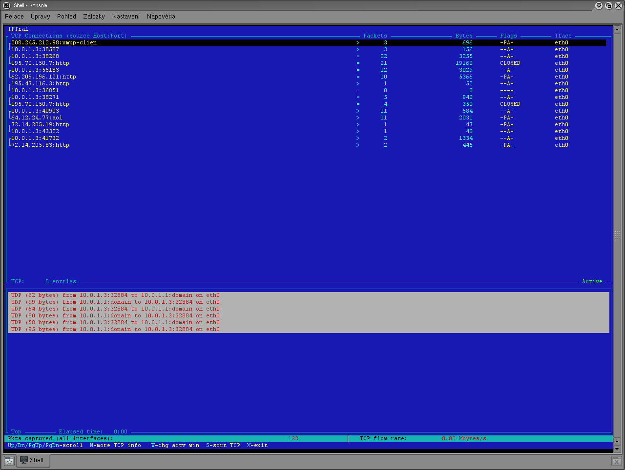Select the 208.245.212.98:xmpp-clien connection row
Image resolution: width=625 pixels, height=470 pixels.
[x=54, y=43]
